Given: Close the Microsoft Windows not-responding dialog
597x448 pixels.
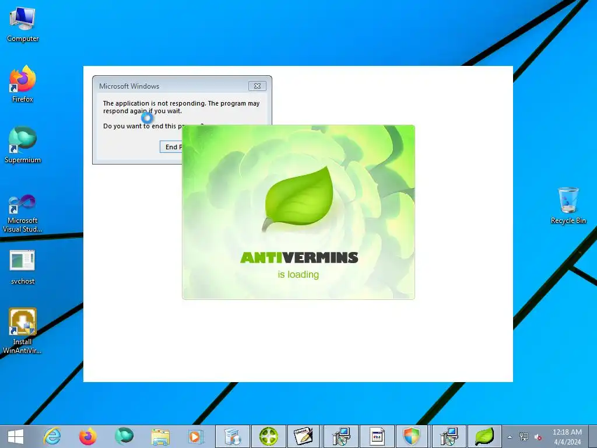Looking at the screenshot, I should [257, 86].
